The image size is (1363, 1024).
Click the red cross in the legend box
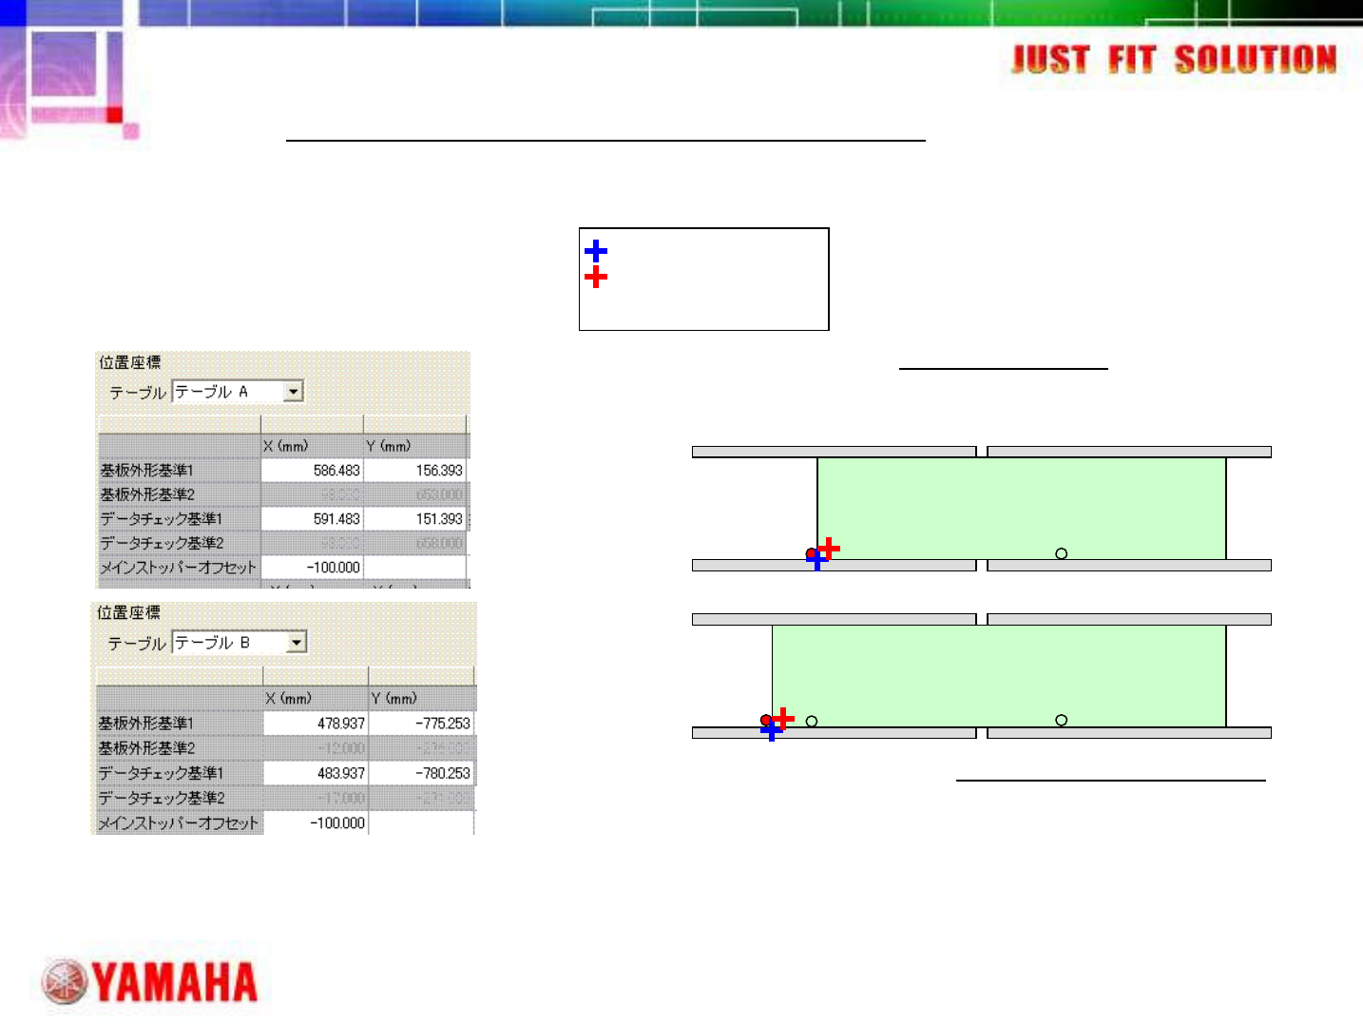tap(596, 277)
